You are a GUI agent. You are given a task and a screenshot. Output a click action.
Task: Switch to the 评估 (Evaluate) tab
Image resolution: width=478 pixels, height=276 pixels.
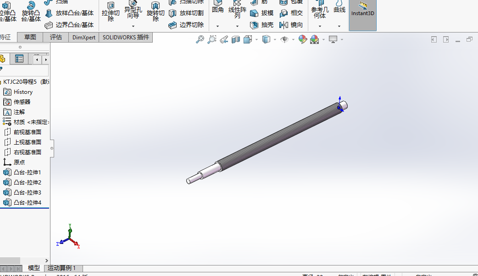pos(56,37)
